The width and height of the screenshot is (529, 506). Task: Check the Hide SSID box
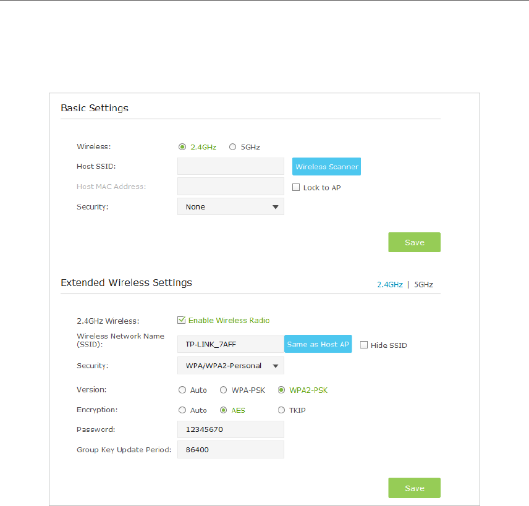coord(363,345)
